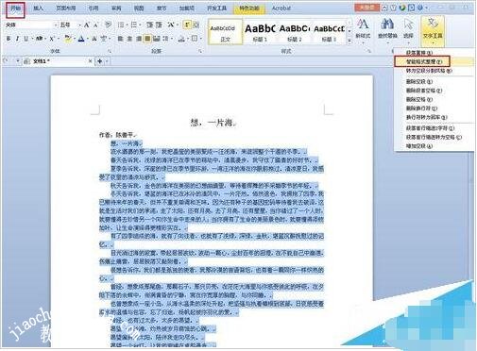Toggle underline formatting

[x=26, y=39]
